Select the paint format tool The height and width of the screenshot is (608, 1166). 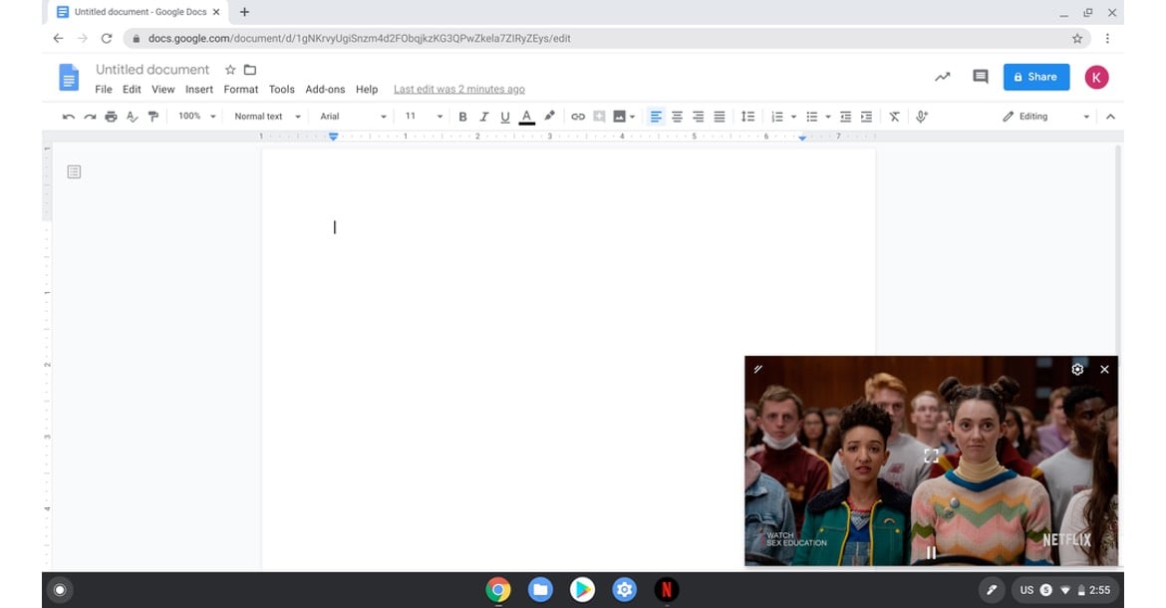153,117
